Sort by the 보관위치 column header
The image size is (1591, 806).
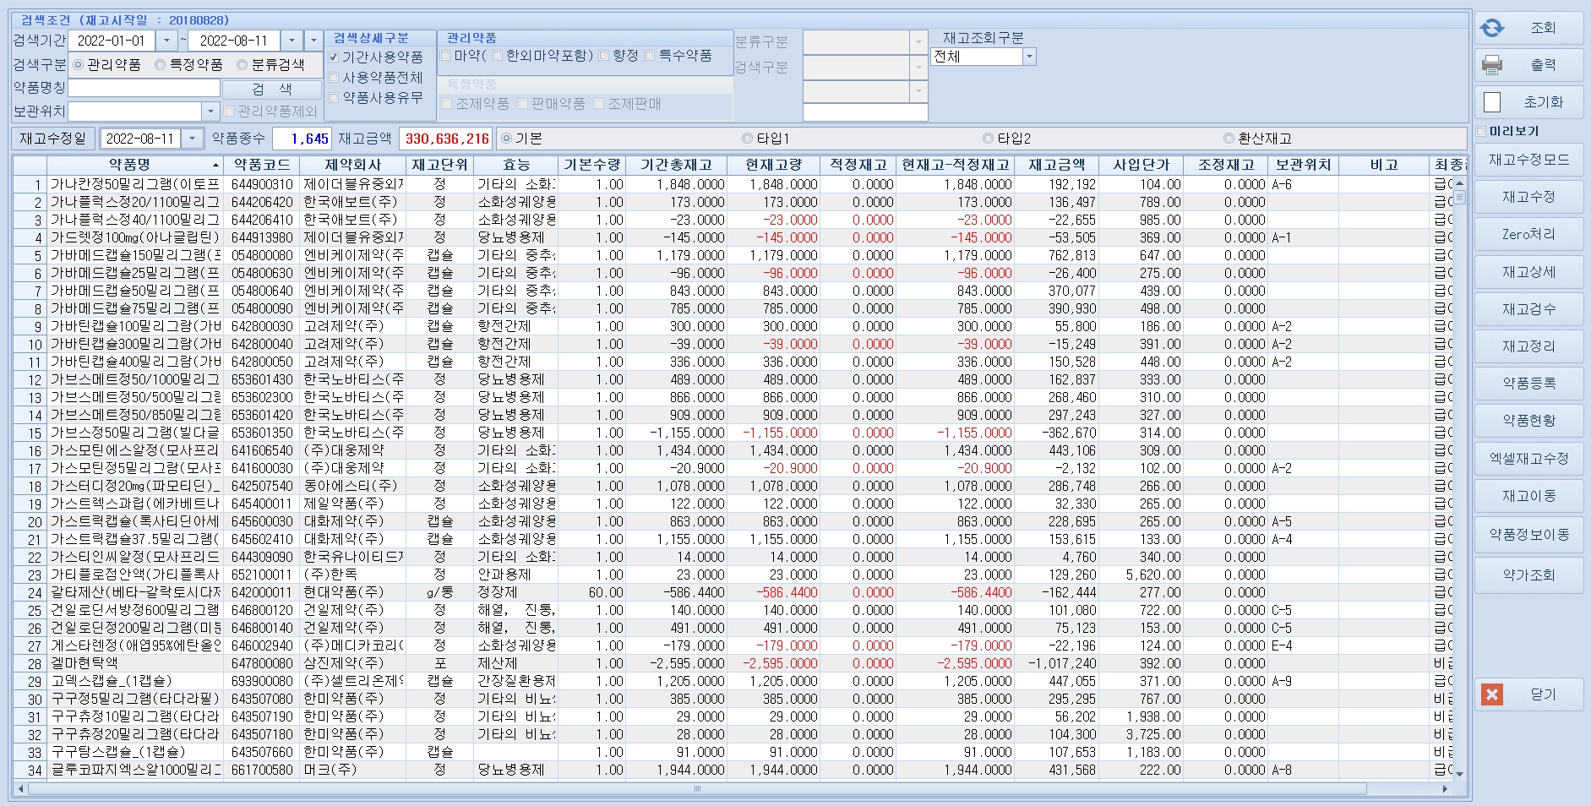tap(1302, 165)
